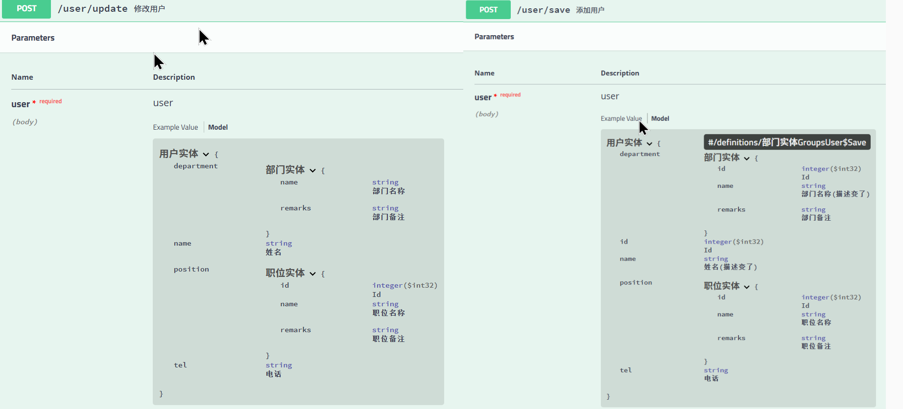Click the department field in /user/update model

pyautogui.click(x=195, y=166)
